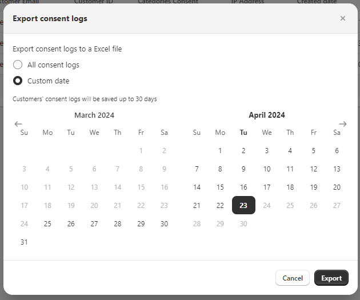Viewport: 360px width, 300px height.
Task: Select April 1 as the date
Action: pos(220,151)
